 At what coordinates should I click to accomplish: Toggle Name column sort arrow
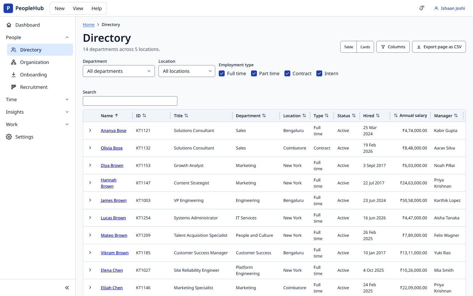[x=116, y=116]
